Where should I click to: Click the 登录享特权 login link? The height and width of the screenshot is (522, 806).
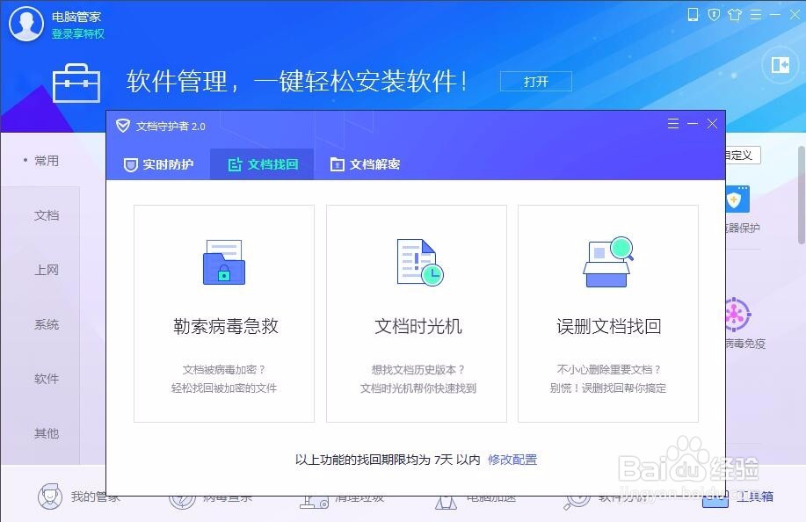click(78, 34)
